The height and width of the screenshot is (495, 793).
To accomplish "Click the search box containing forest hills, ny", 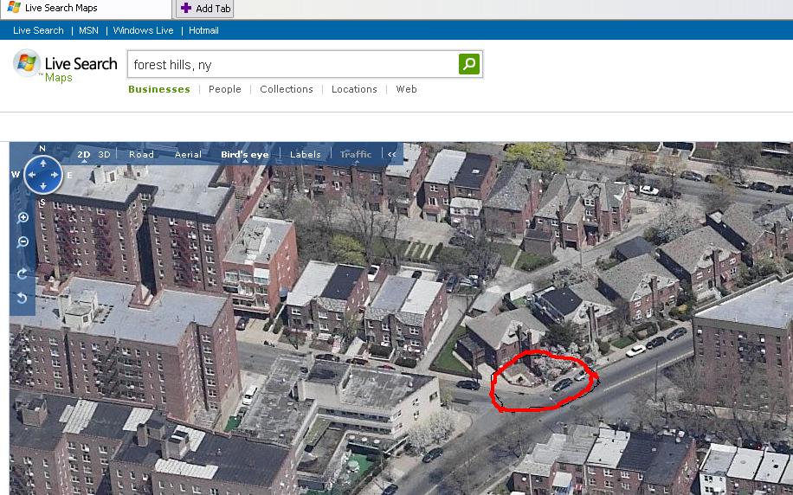I will click(x=293, y=65).
